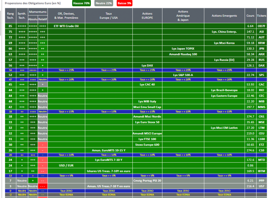Select the title "Propensions des Obligations Euro (en %)"
The width and height of the screenshot is (269, 198).
pyautogui.click(x=33, y=3)
